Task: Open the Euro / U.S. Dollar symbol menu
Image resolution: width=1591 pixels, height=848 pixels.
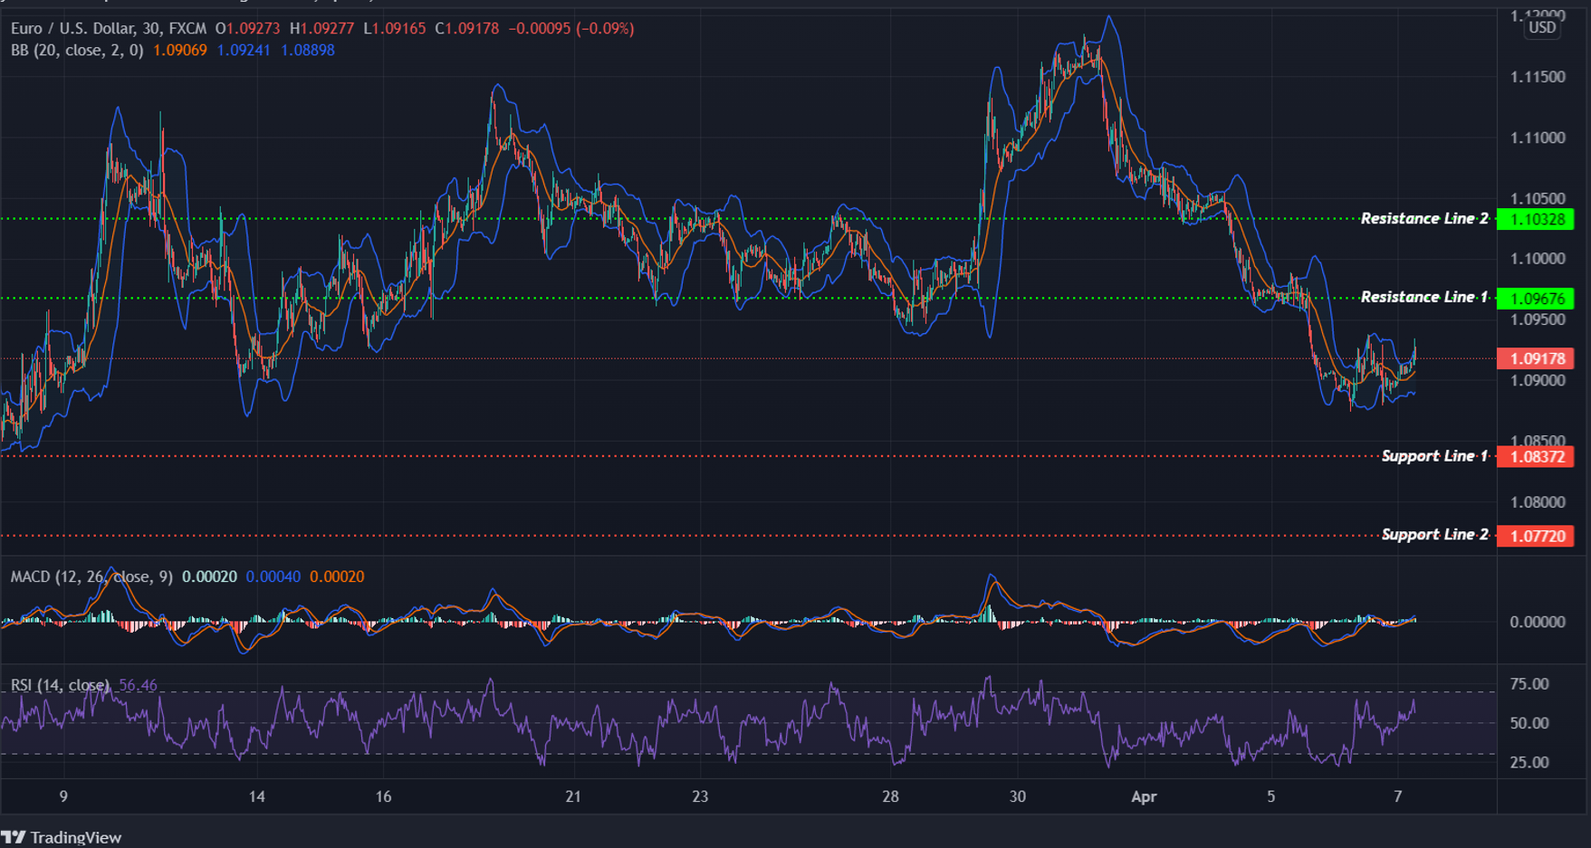Action: point(72,28)
